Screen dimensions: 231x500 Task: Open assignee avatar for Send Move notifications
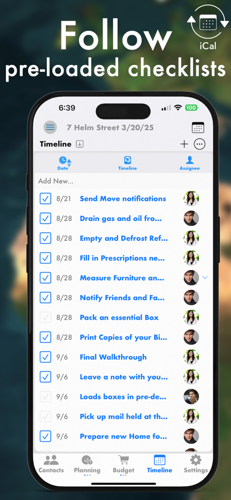(x=191, y=199)
